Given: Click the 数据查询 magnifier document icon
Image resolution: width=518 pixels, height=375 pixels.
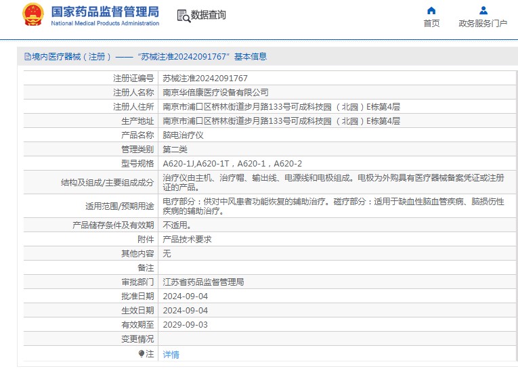Looking at the screenshot, I should pyautogui.click(x=183, y=16).
